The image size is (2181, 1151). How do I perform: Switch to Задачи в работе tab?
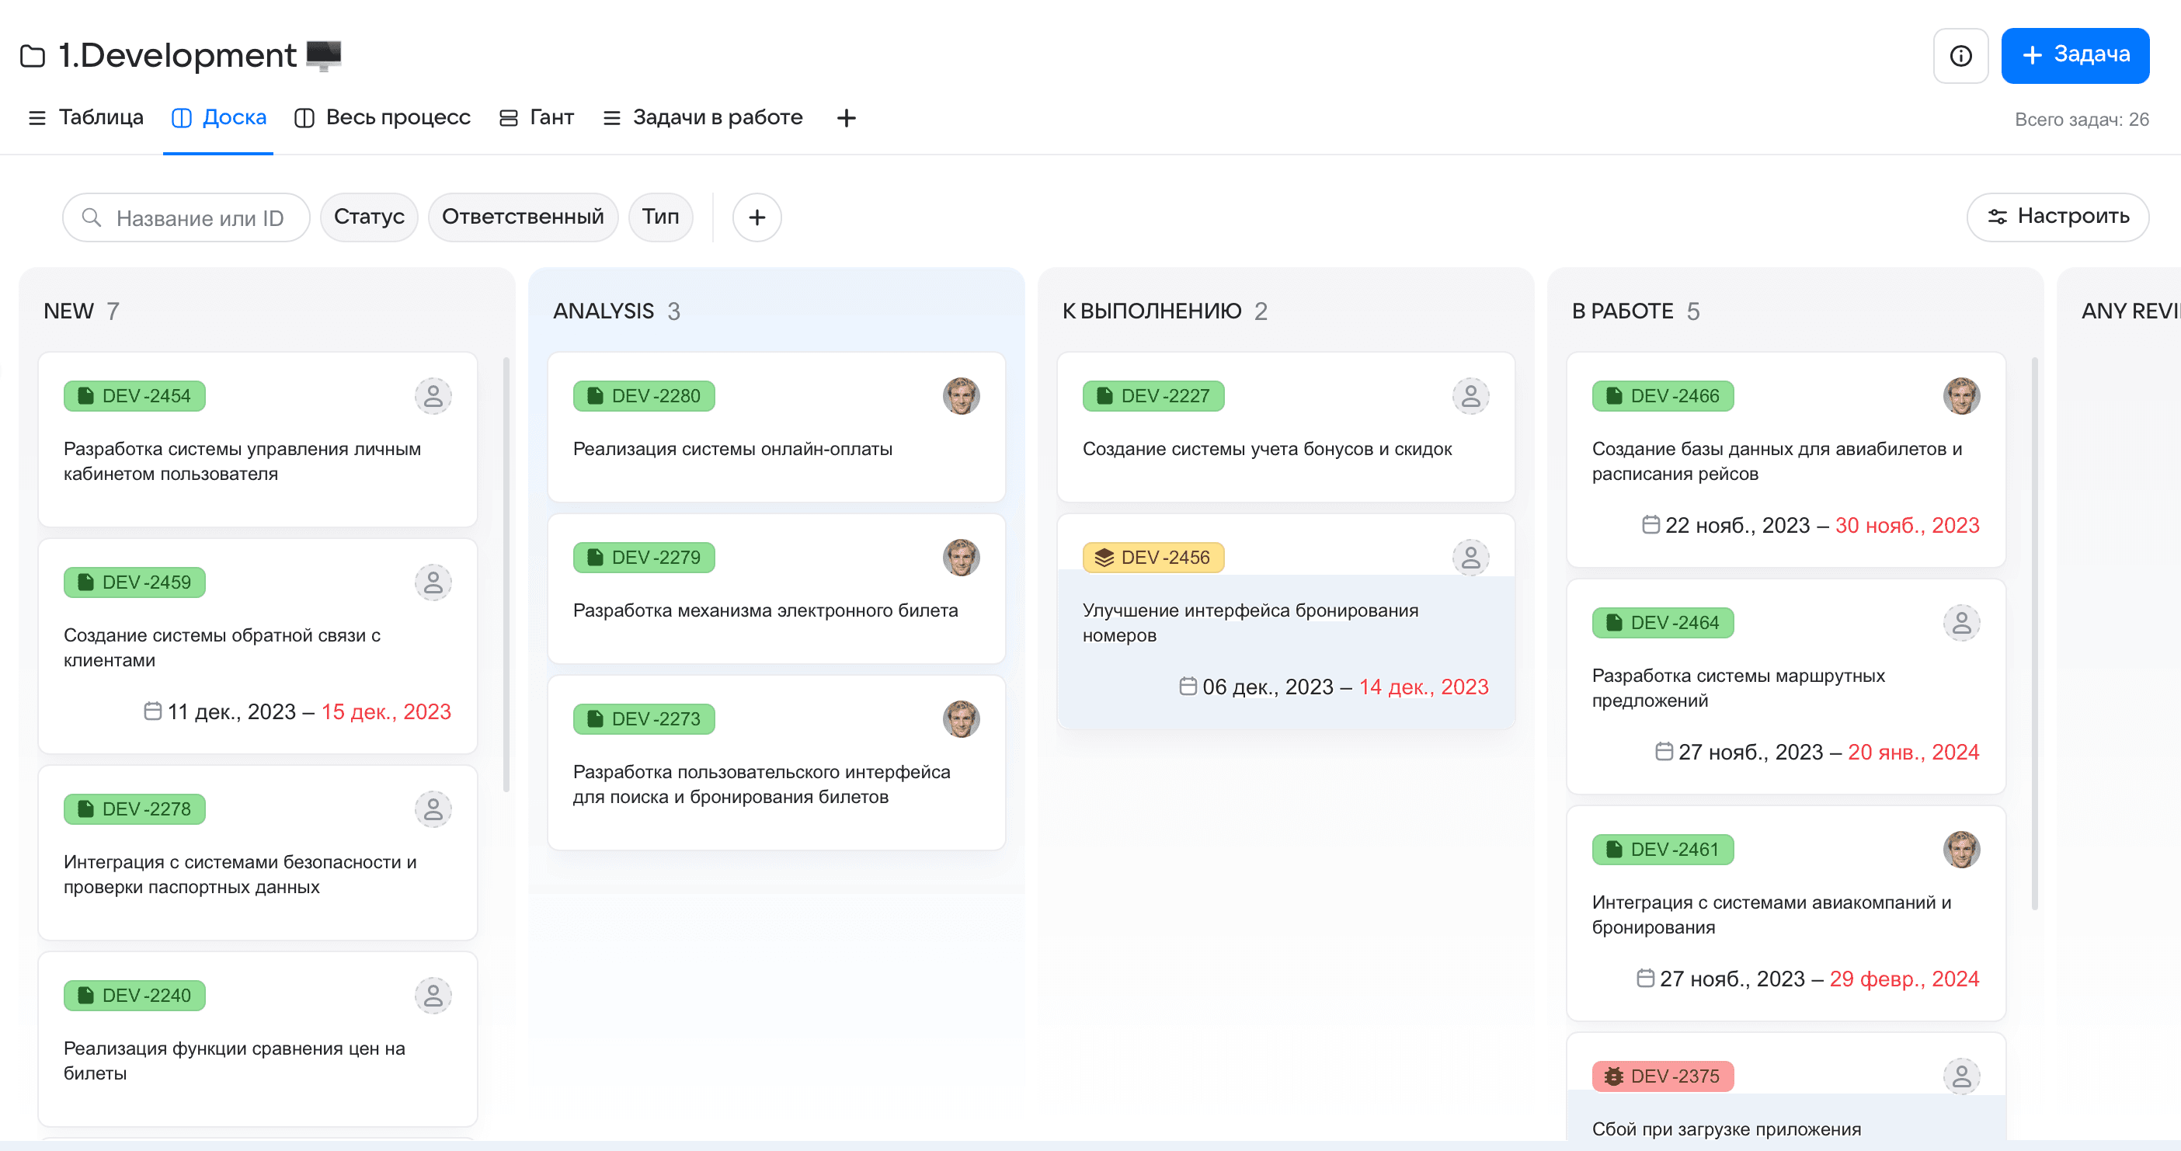702,117
